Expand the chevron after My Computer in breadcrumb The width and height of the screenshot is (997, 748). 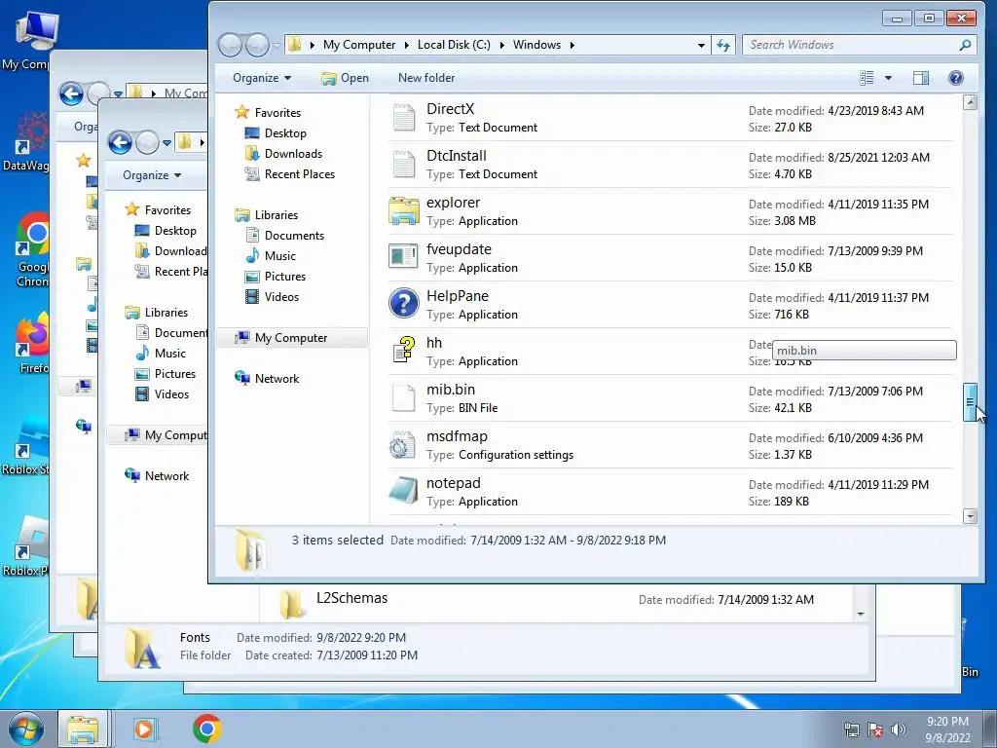click(x=407, y=45)
